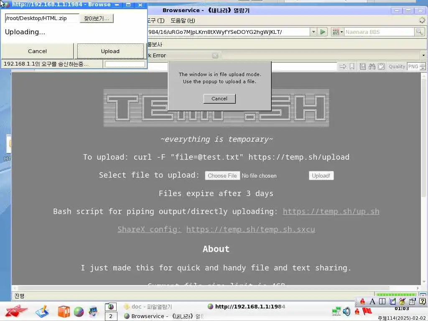
Task: Close the Error tab
Action: pyautogui.click(x=215, y=56)
